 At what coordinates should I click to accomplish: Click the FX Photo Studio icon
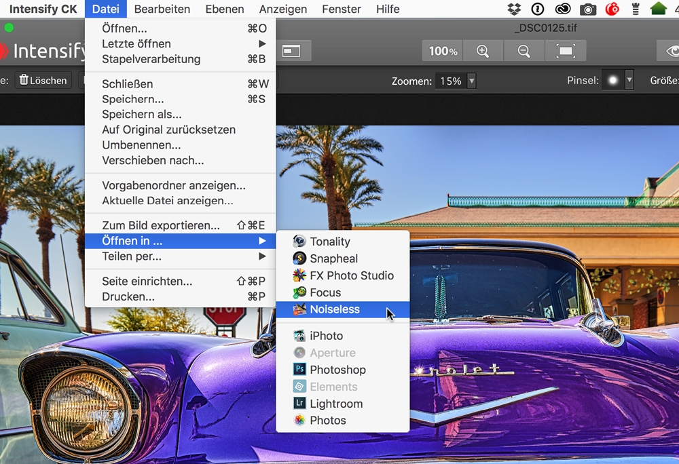[299, 275]
